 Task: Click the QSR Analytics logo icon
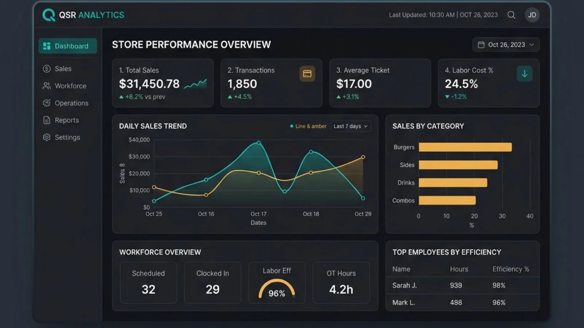point(49,15)
